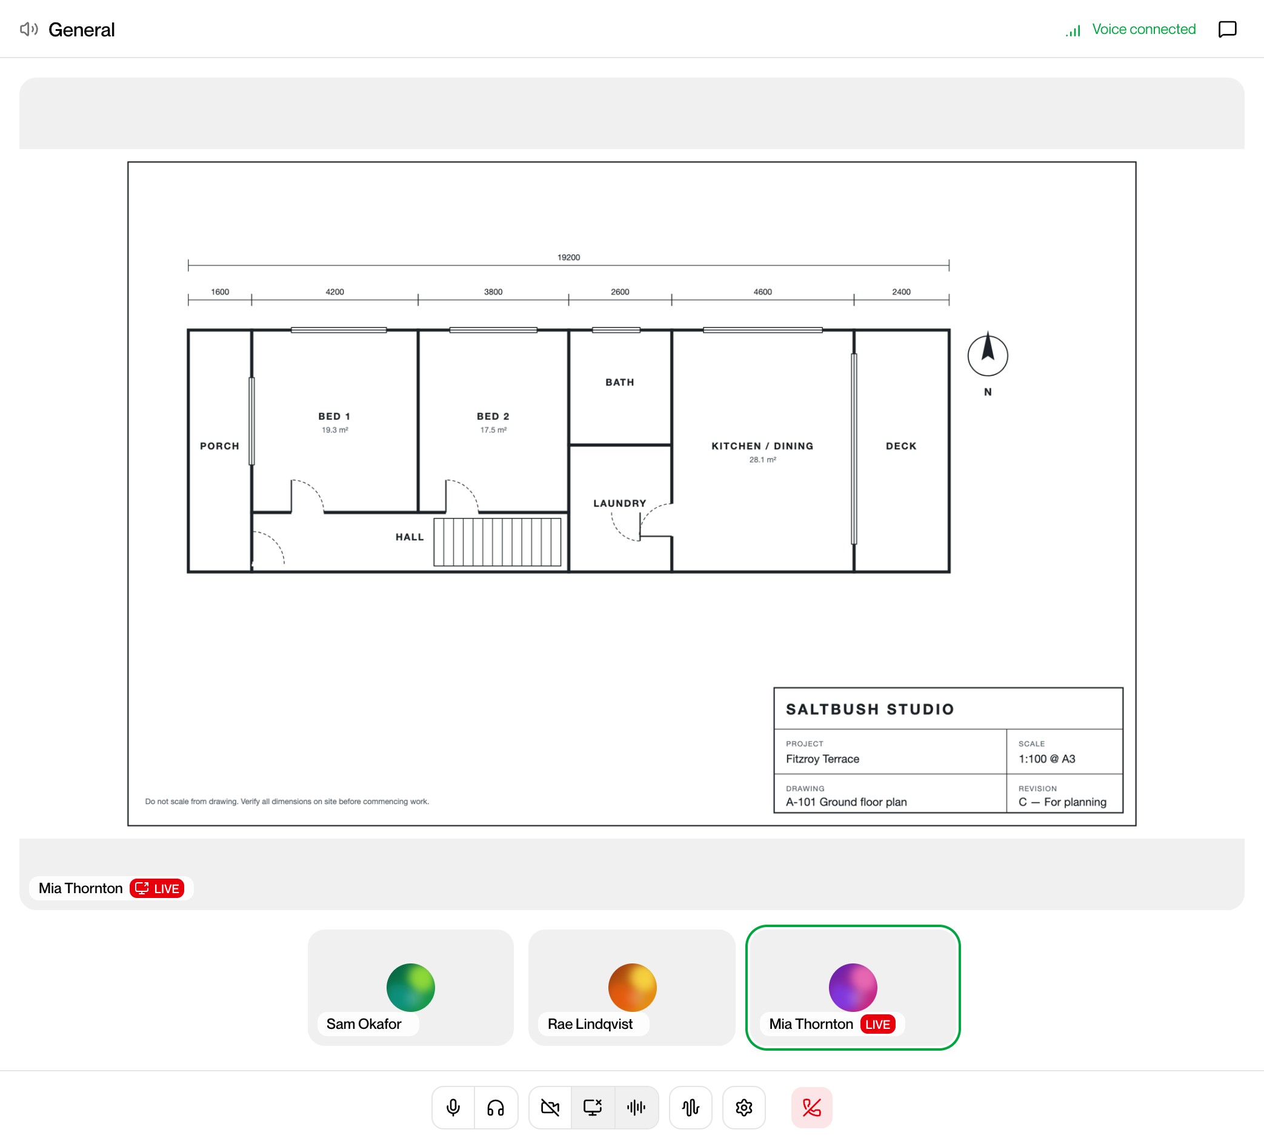Image resolution: width=1264 pixels, height=1144 pixels.
Task: Toggle headphone deafen button
Action: 495,1107
